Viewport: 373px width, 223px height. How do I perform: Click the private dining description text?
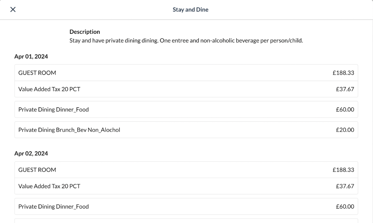(186, 40)
